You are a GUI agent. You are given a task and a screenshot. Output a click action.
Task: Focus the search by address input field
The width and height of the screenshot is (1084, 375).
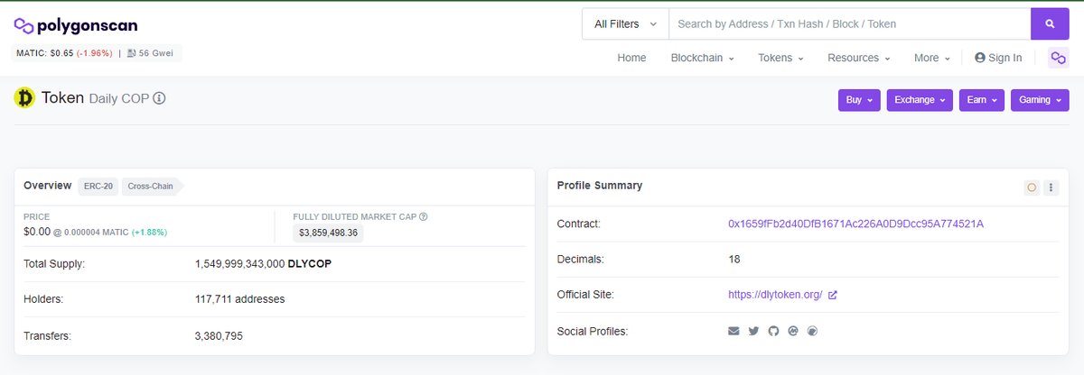point(849,24)
